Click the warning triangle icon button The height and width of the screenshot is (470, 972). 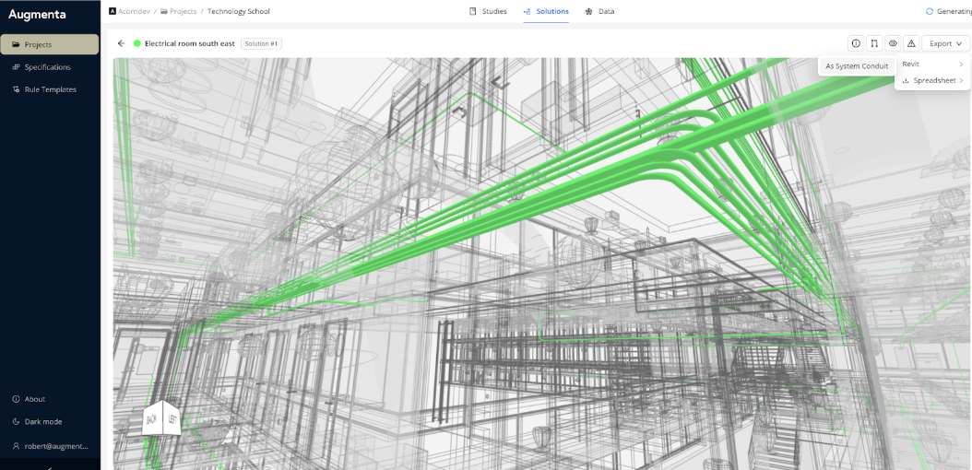point(911,43)
